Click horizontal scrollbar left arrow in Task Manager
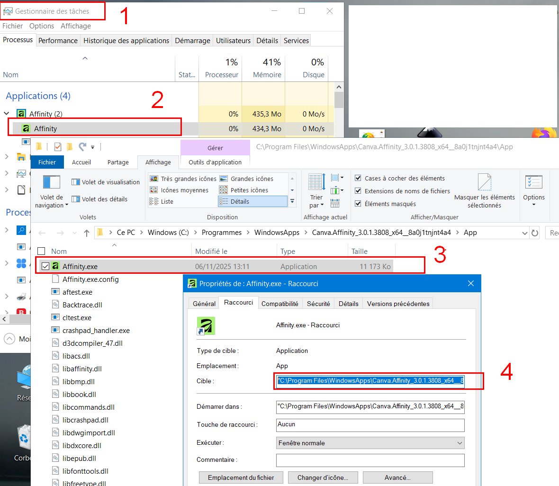 click(4, 319)
